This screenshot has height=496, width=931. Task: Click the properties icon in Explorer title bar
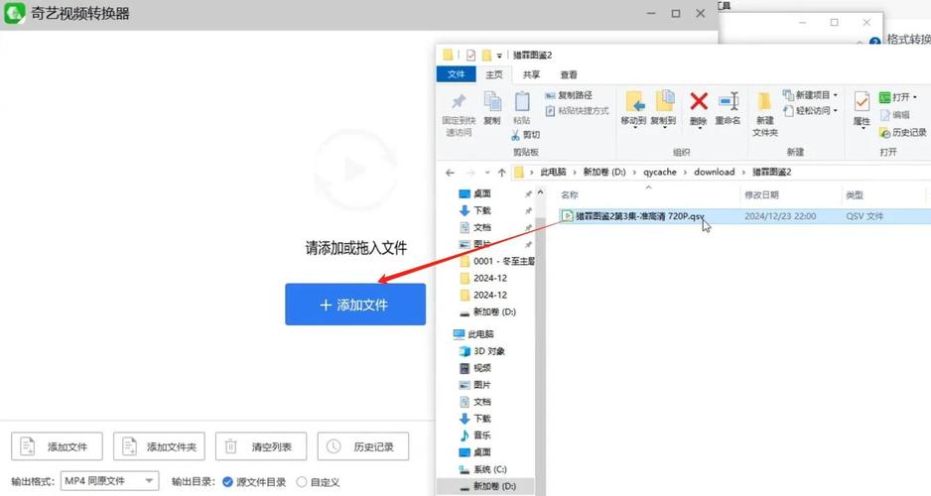click(x=470, y=56)
